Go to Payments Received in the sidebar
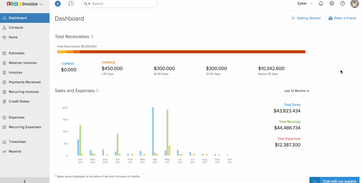Viewport: 362px width, 183px height. point(25,82)
